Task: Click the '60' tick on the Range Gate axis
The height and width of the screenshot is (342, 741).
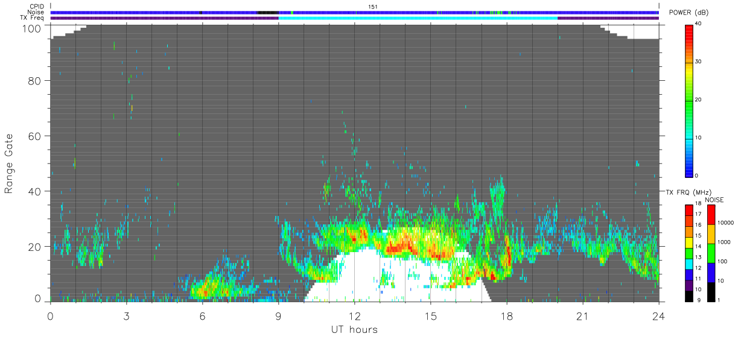Action: (36, 136)
